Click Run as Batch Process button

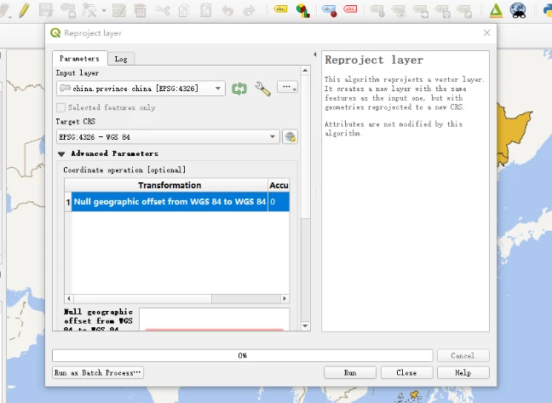coord(98,372)
